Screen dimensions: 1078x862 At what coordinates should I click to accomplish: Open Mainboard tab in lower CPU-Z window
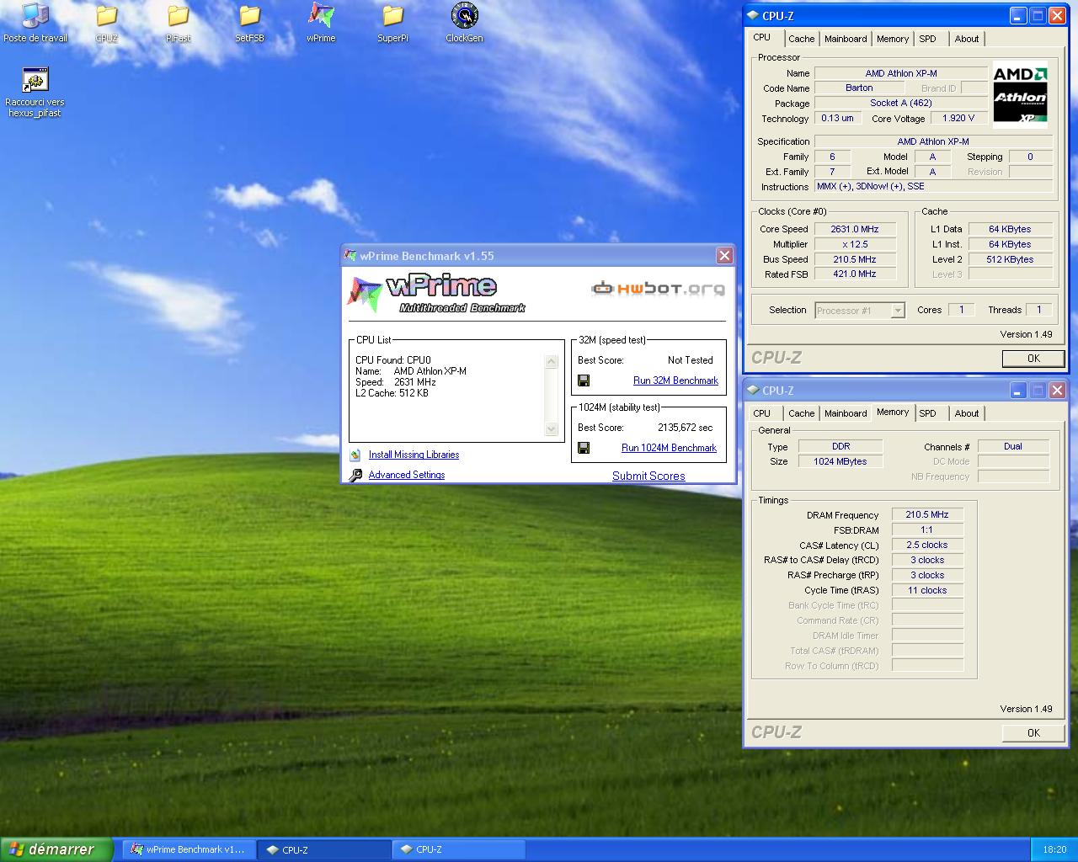click(x=846, y=413)
